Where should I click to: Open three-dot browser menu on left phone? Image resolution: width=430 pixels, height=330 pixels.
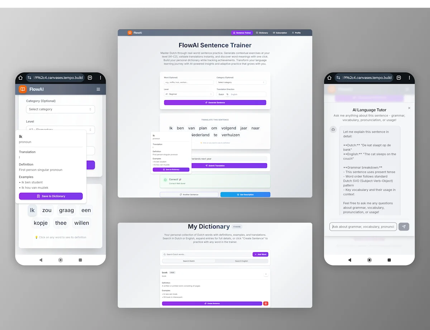click(x=100, y=78)
